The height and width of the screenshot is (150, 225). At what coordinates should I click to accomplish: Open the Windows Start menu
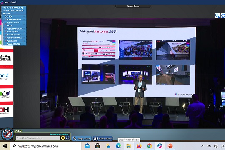tap(5, 146)
